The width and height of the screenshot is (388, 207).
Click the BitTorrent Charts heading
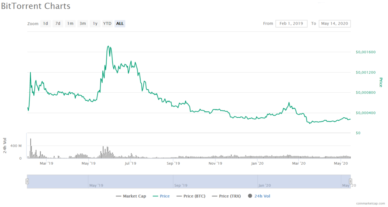click(36, 6)
